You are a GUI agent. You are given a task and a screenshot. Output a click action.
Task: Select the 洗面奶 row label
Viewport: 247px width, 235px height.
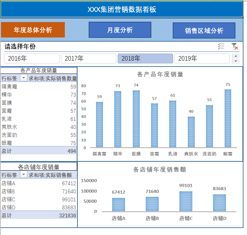point(9,135)
